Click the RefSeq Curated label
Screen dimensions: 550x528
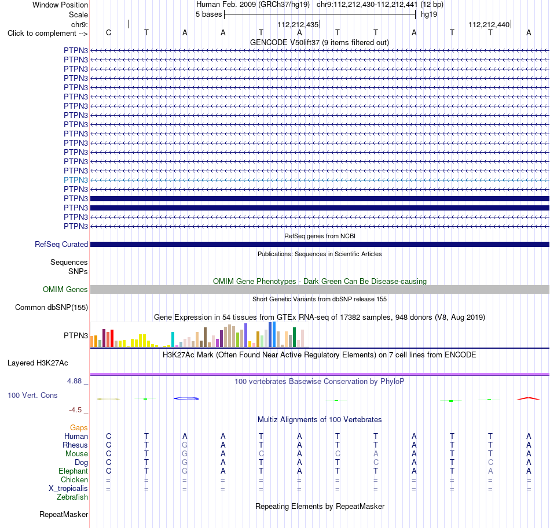[61, 244]
